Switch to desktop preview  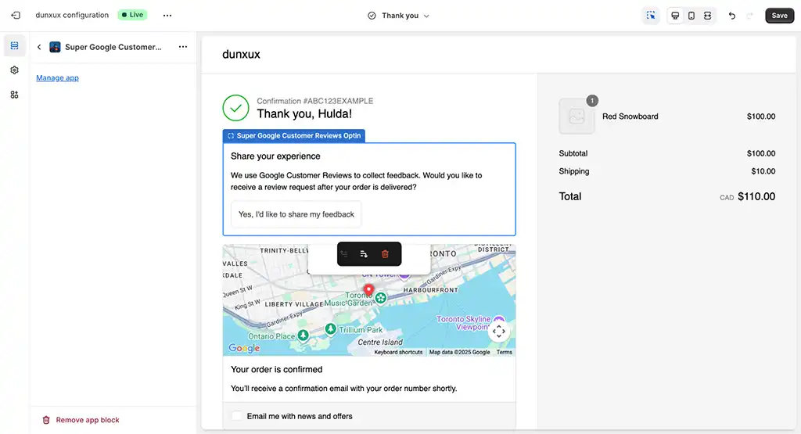pos(675,16)
